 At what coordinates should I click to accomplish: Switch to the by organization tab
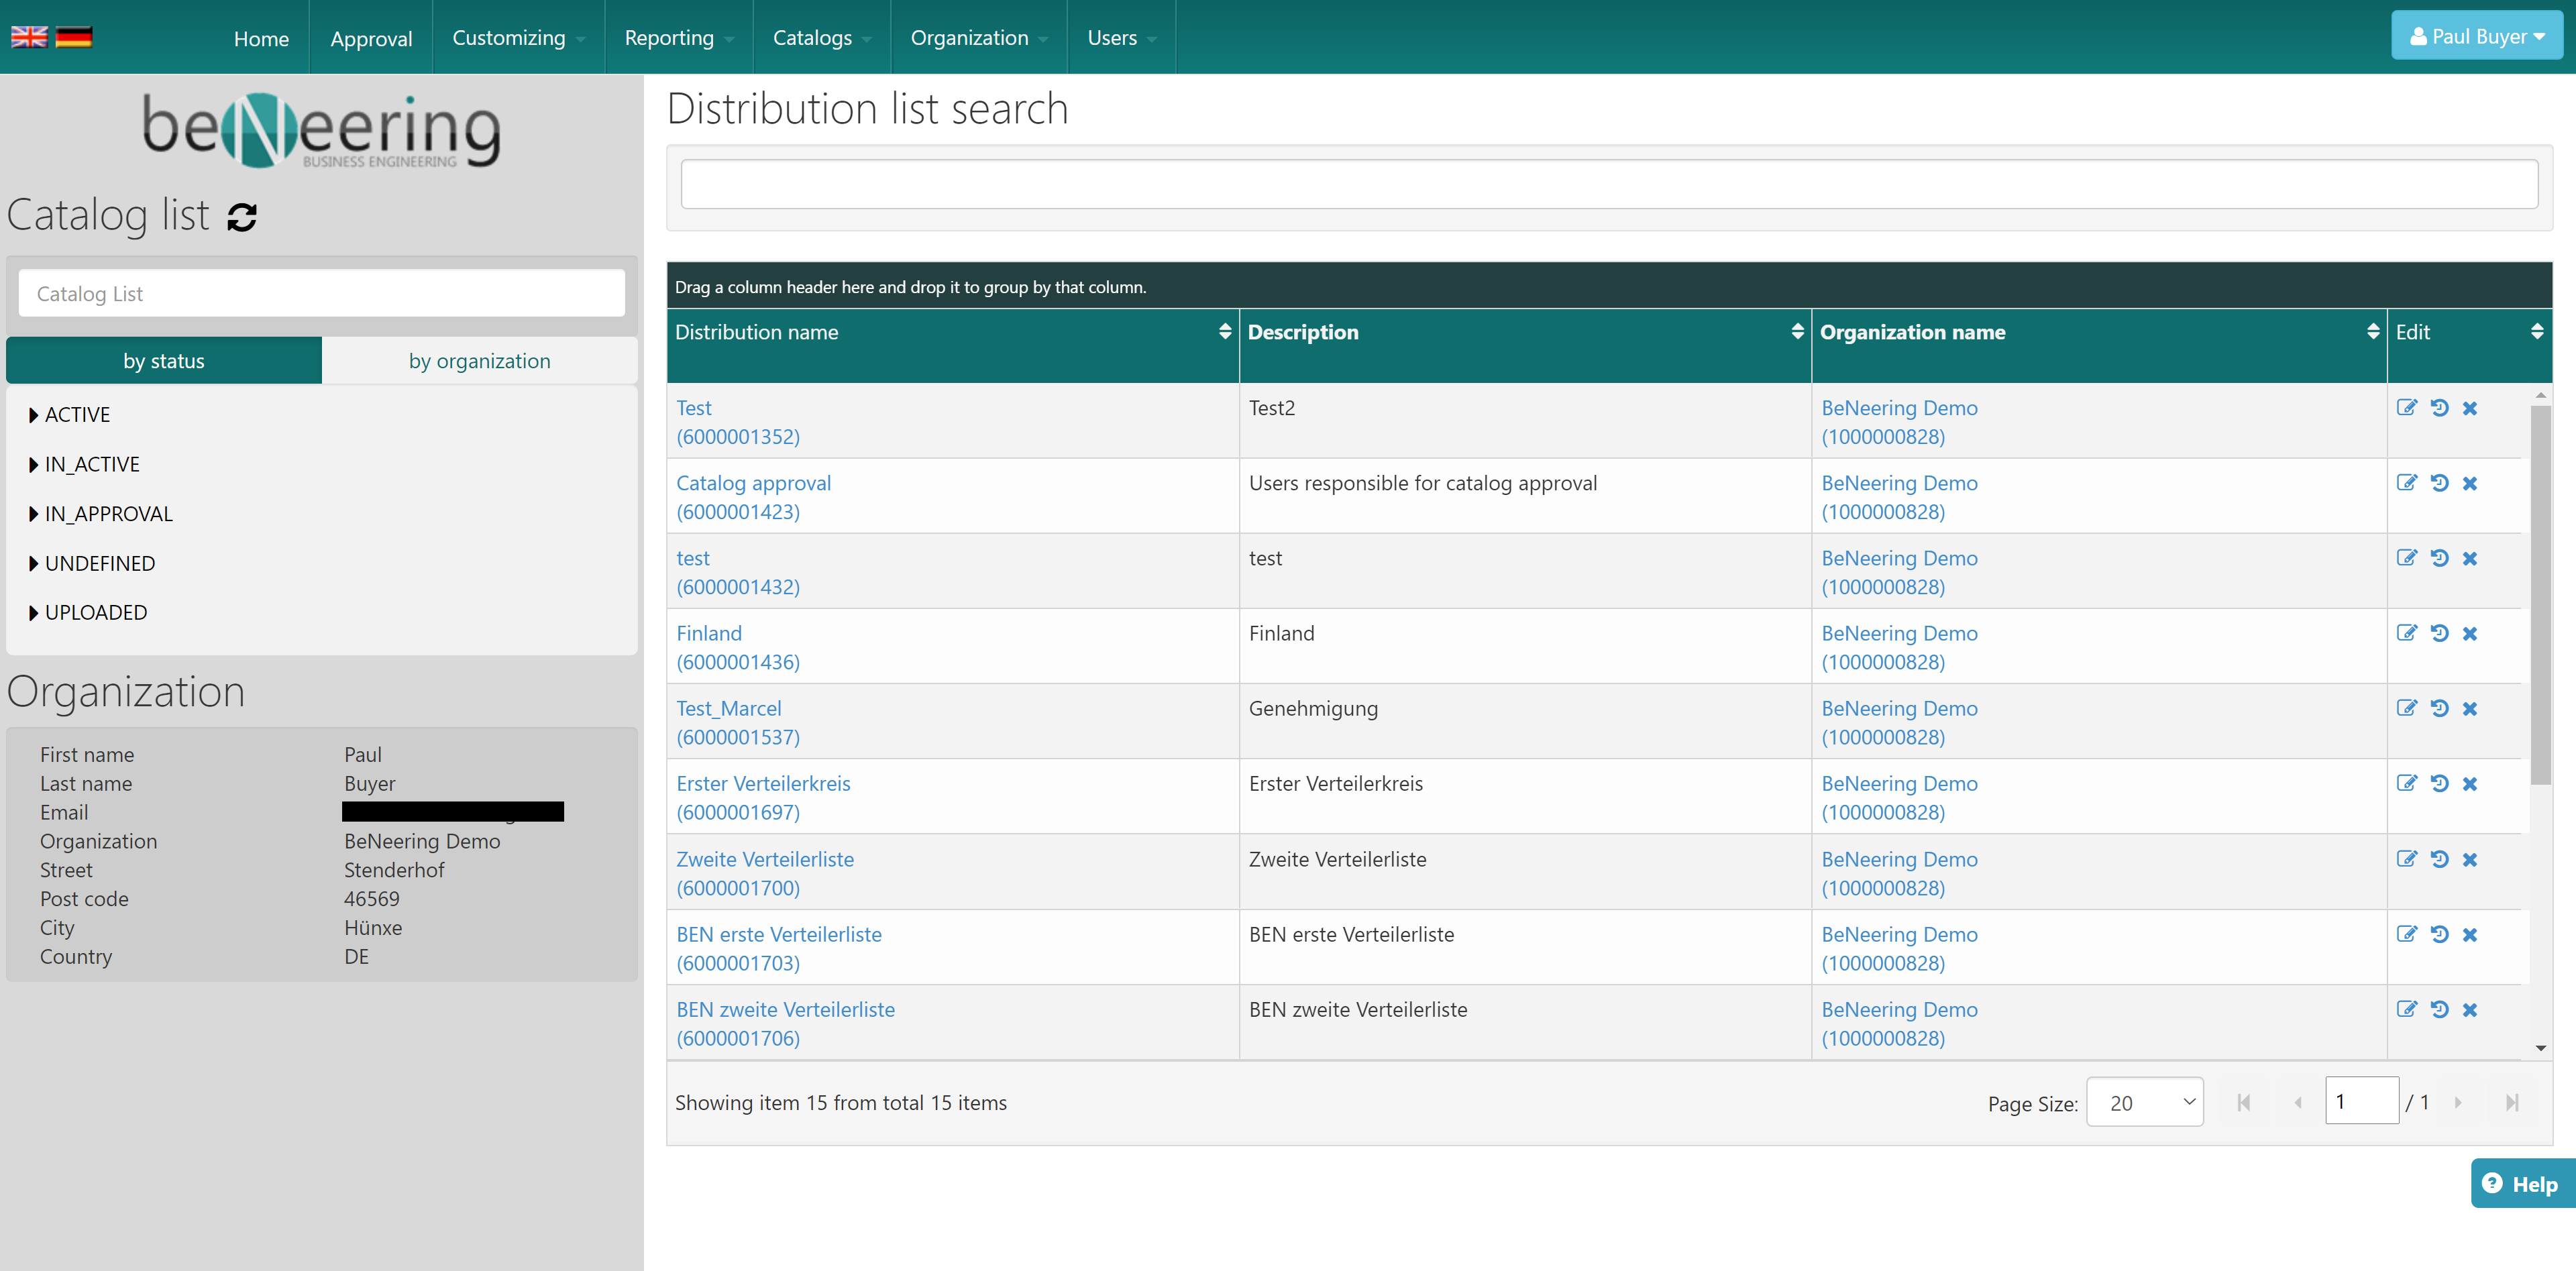pyautogui.click(x=479, y=361)
